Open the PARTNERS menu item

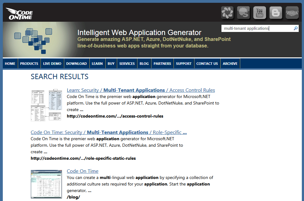162,64
